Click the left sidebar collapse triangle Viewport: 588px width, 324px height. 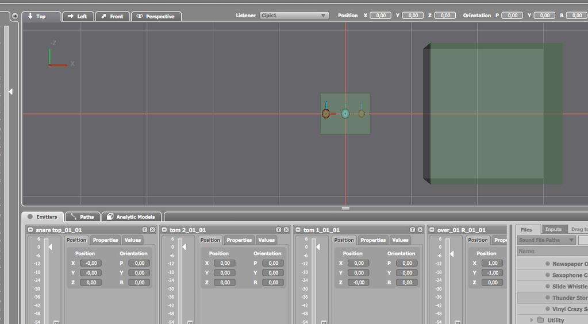(10, 91)
